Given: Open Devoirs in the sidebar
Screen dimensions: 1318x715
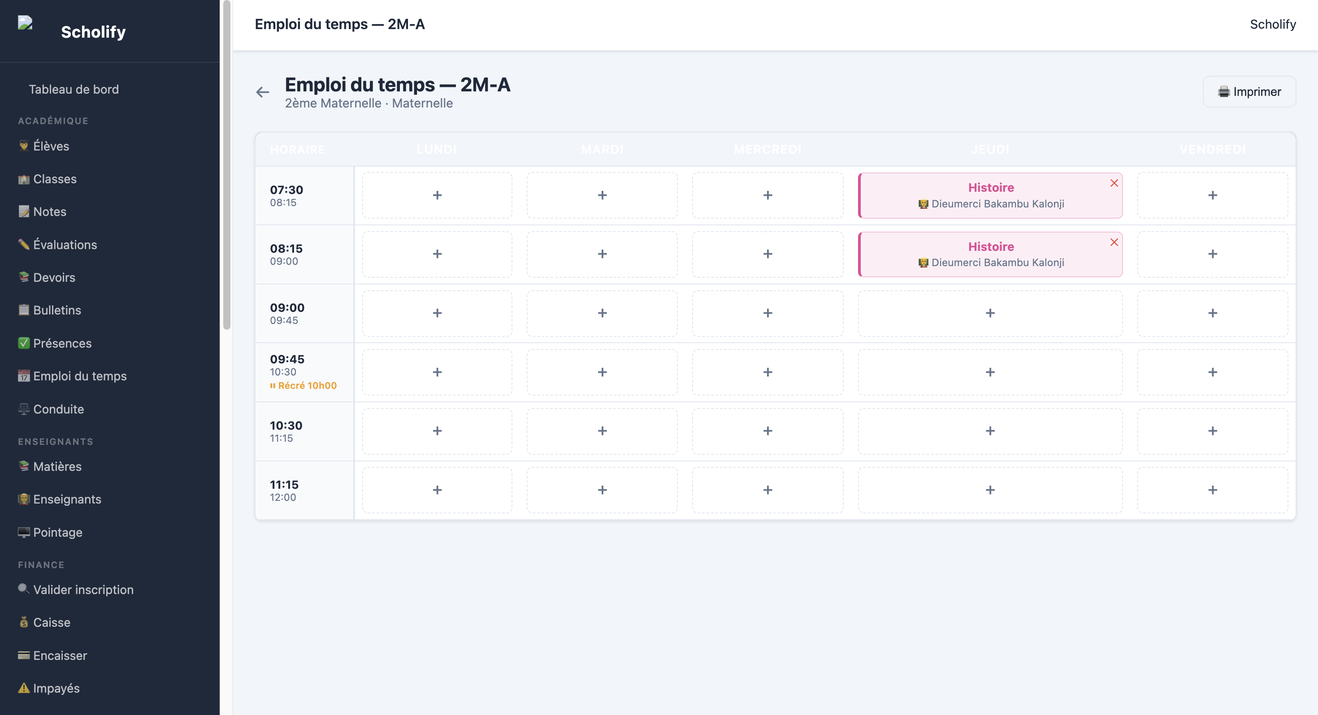Looking at the screenshot, I should [47, 277].
